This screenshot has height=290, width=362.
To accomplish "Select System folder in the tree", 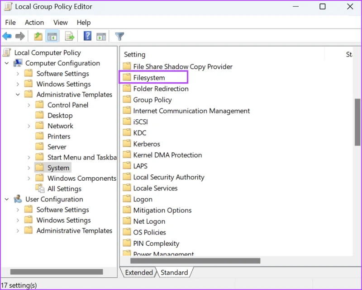I will (x=58, y=168).
